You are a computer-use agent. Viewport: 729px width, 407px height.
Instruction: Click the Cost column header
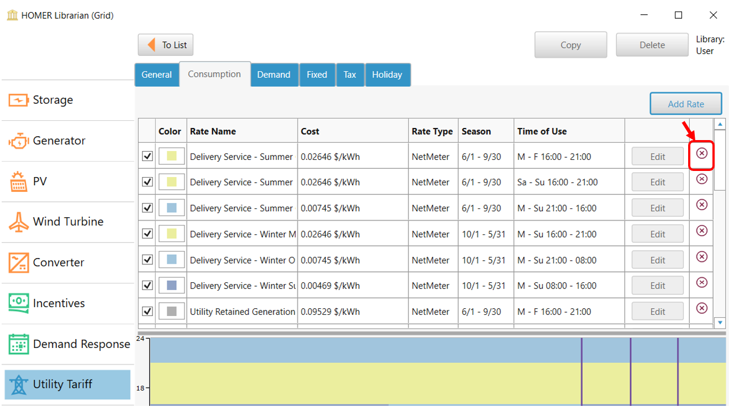tap(353, 131)
